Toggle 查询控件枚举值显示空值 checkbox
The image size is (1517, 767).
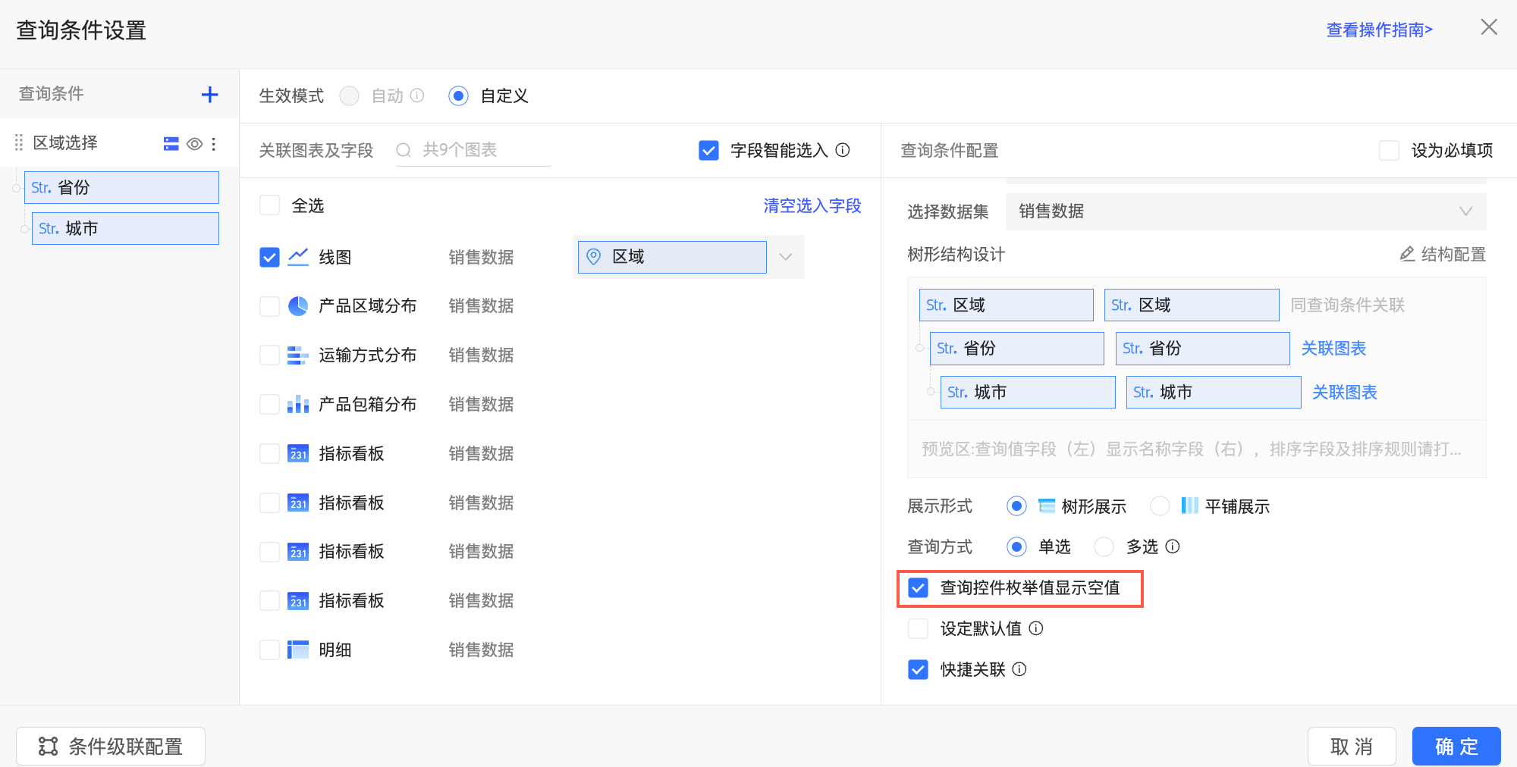(918, 587)
